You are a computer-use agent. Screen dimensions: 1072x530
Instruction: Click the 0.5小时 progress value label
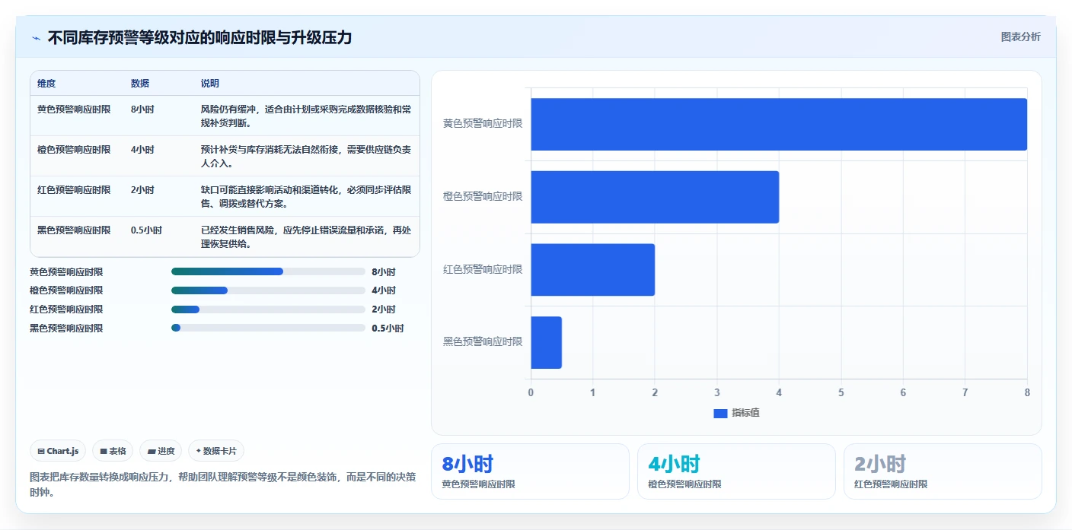click(388, 328)
